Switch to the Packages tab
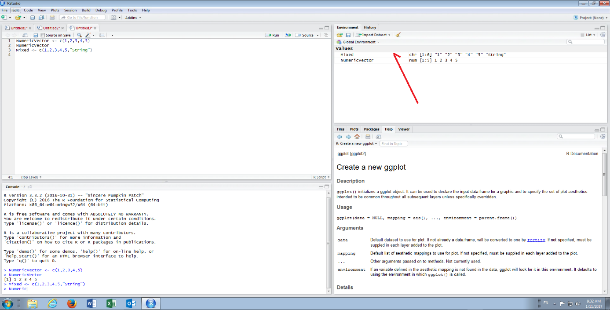The height and width of the screenshot is (310, 610). tap(372, 129)
